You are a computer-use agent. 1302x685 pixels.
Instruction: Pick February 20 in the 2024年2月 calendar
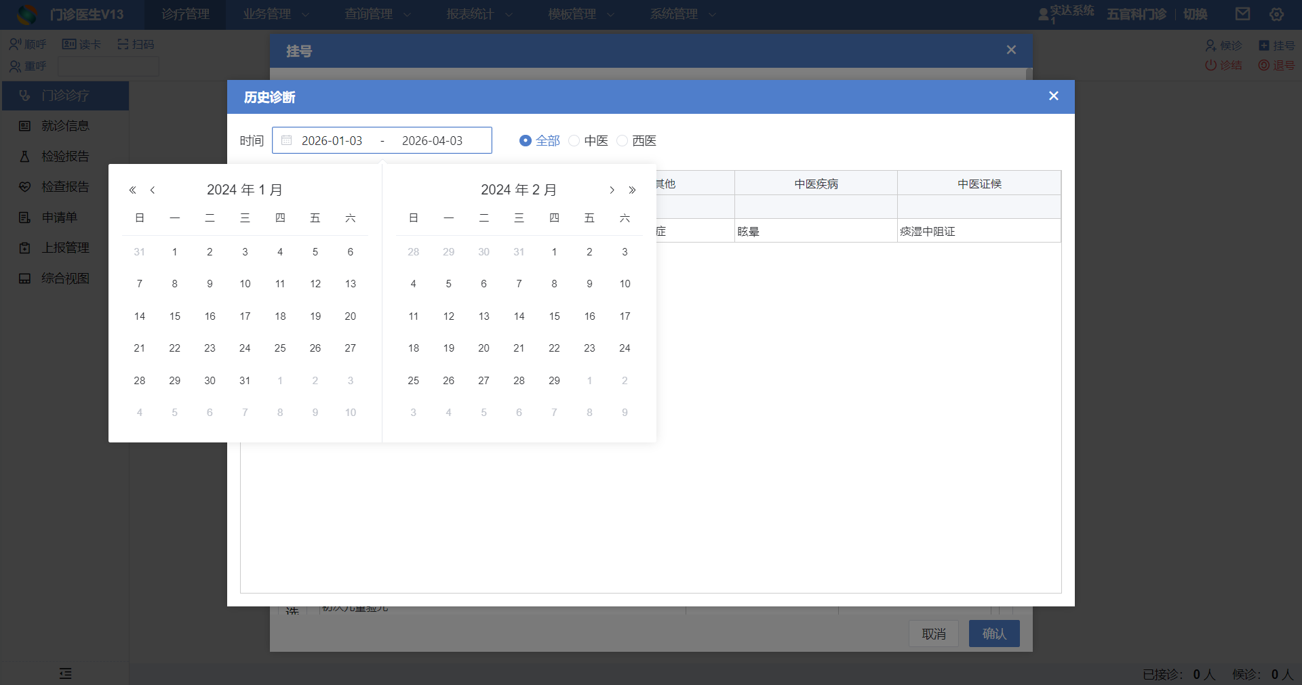point(484,348)
